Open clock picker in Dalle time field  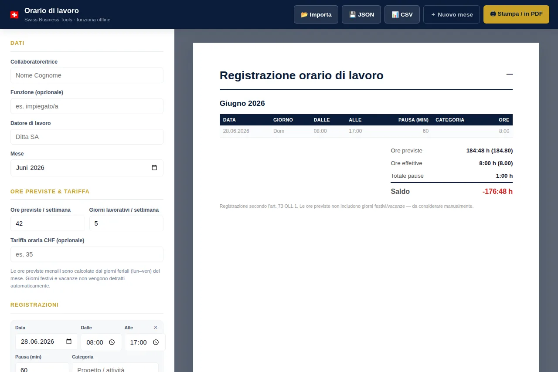112,342
